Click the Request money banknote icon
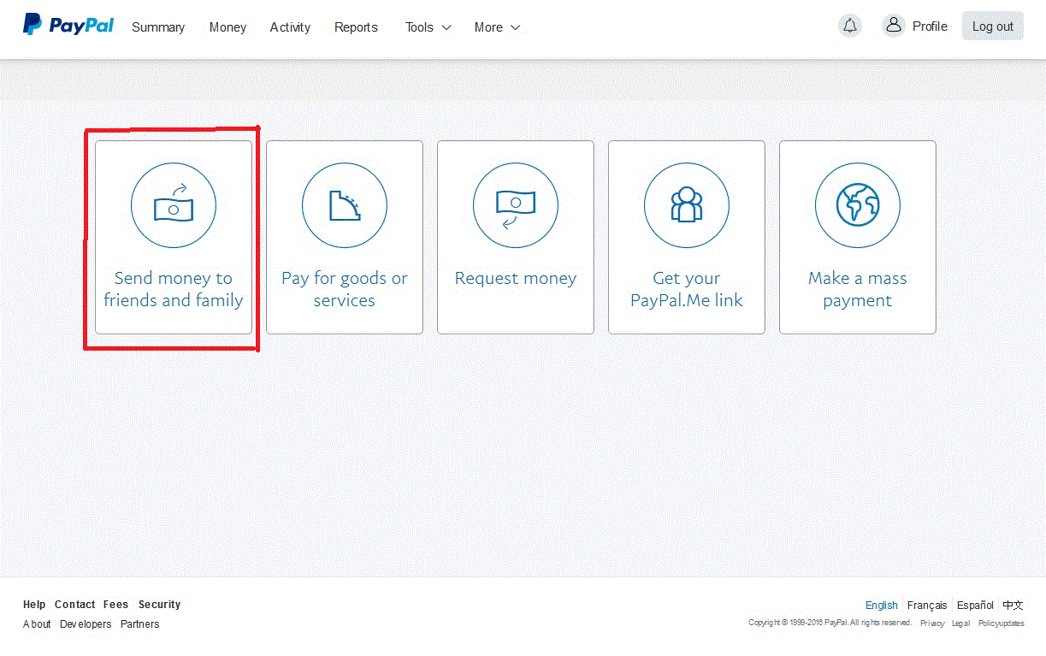Image resolution: width=1046 pixels, height=656 pixels. (x=516, y=205)
